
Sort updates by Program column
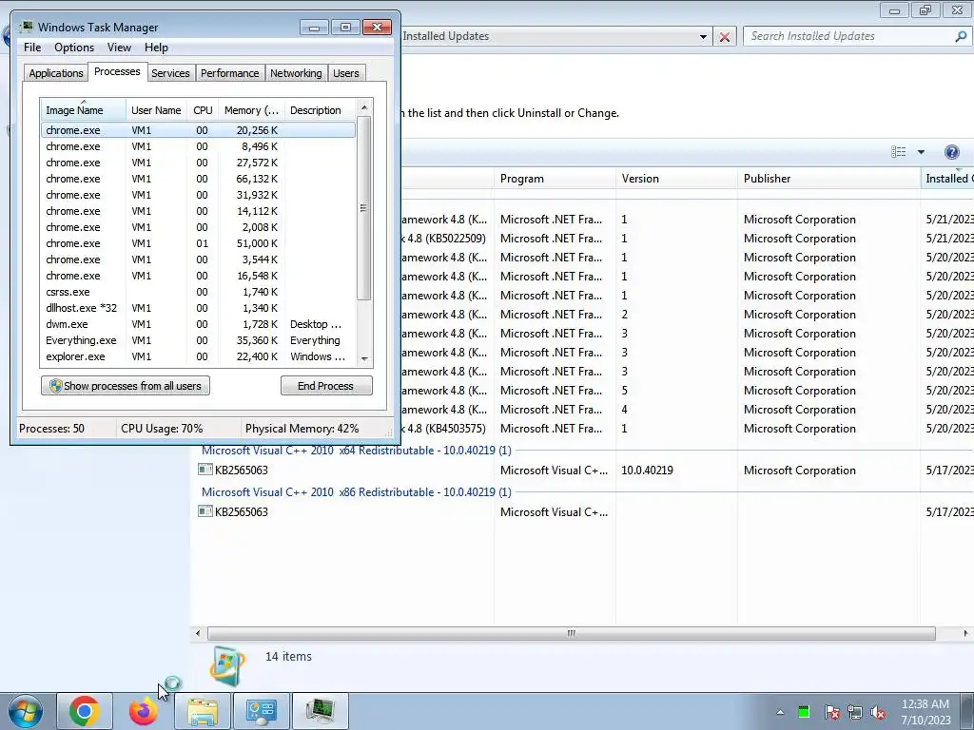click(555, 179)
